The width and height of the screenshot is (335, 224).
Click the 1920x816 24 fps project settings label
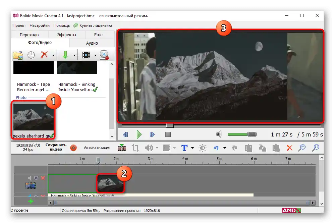point(28,147)
